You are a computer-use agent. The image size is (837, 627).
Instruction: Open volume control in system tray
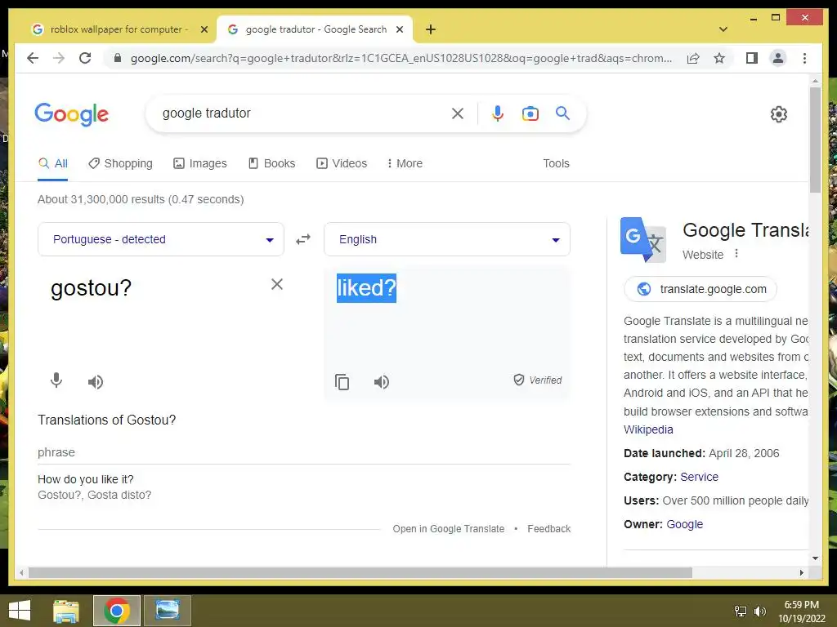759,611
